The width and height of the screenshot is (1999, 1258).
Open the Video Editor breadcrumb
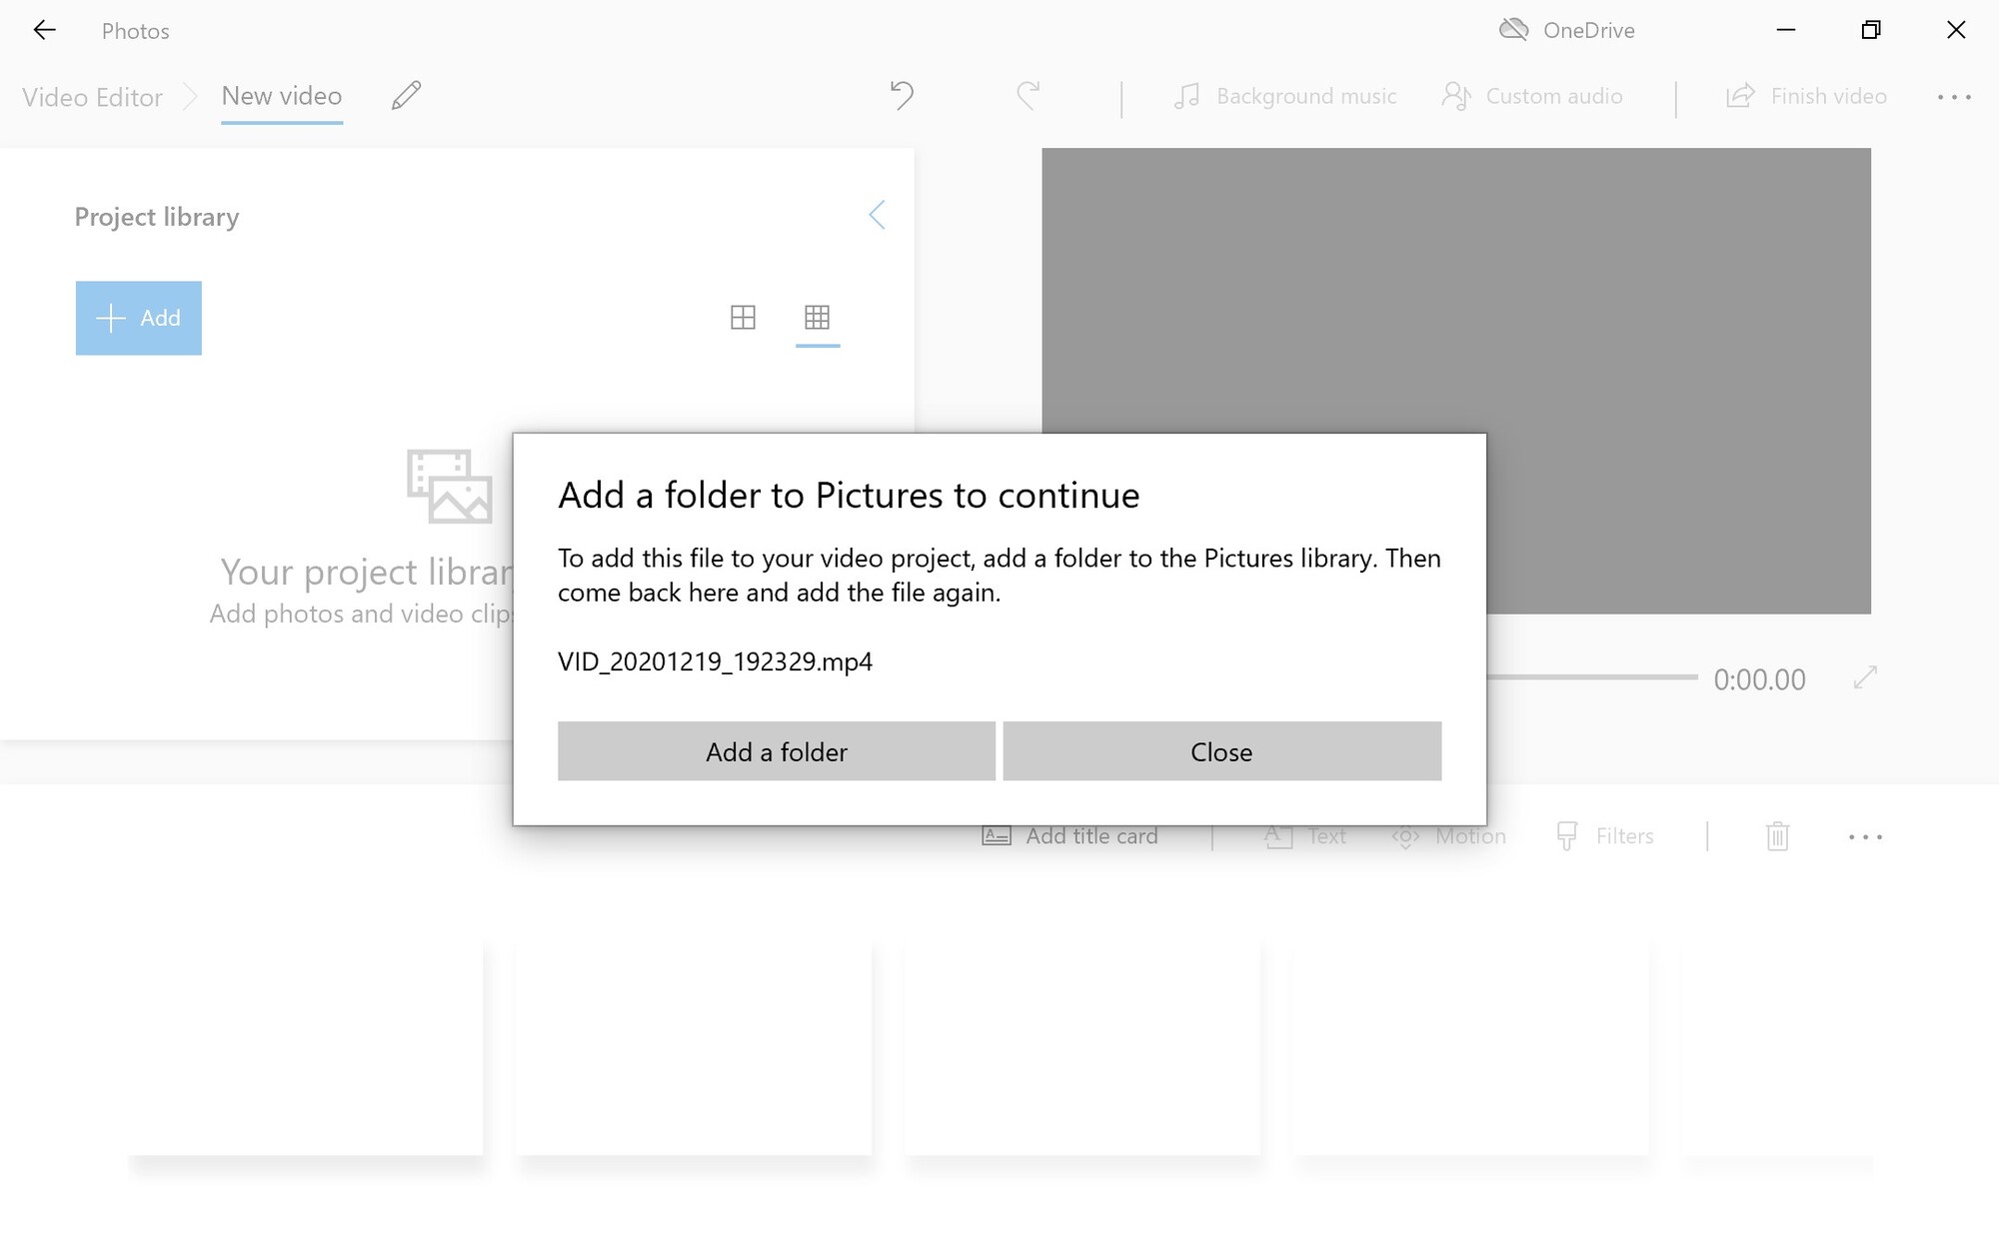(x=92, y=97)
